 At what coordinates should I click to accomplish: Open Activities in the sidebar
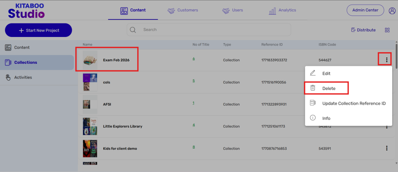(23, 77)
